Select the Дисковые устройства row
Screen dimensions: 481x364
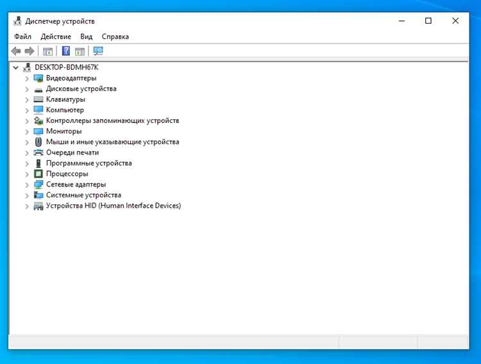(x=81, y=88)
